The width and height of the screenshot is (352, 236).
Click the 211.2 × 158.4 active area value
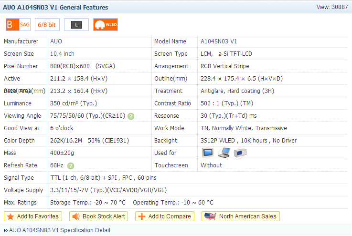(x=79, y=79)
